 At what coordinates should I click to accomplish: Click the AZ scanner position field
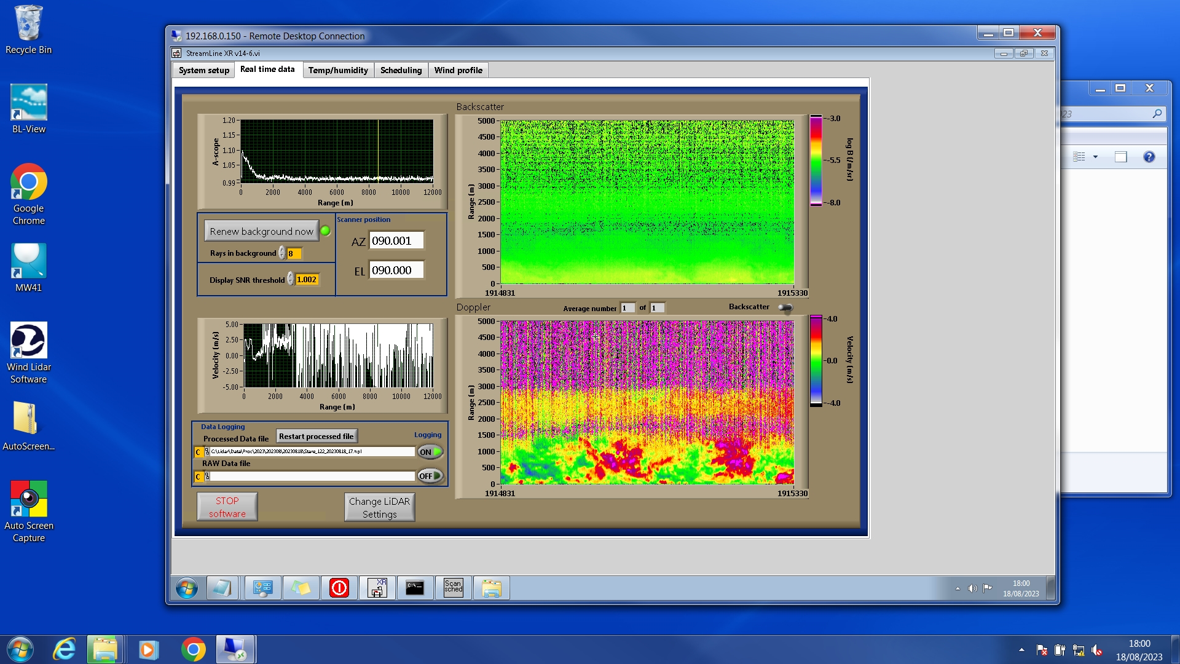[396, 241]
